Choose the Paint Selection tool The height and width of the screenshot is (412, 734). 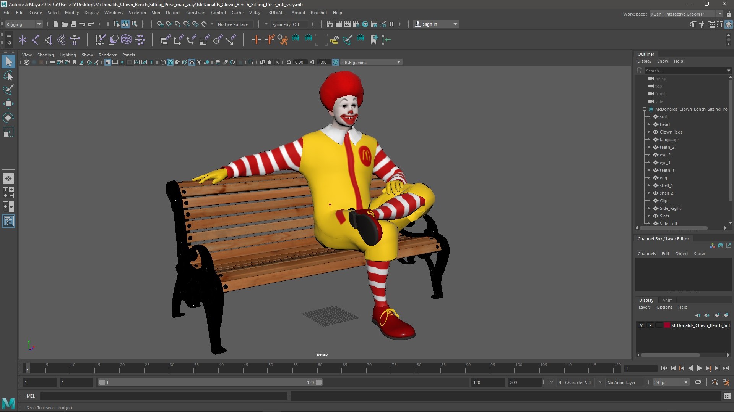point(8,90)
